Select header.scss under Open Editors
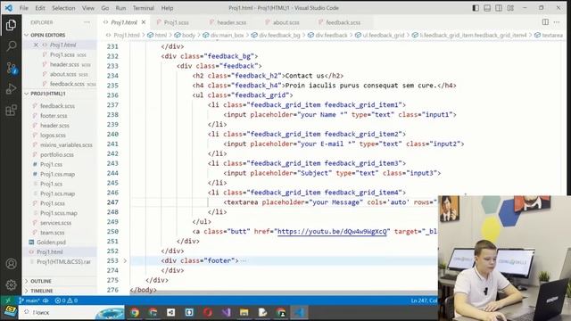The height and width of the screenshot is (321, 571). [64, 64]
